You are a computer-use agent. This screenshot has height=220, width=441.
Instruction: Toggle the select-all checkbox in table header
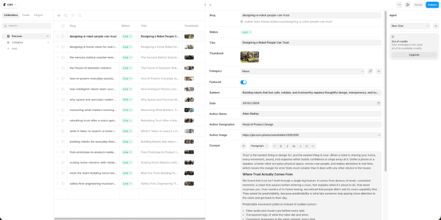click(x=63, y=26)
